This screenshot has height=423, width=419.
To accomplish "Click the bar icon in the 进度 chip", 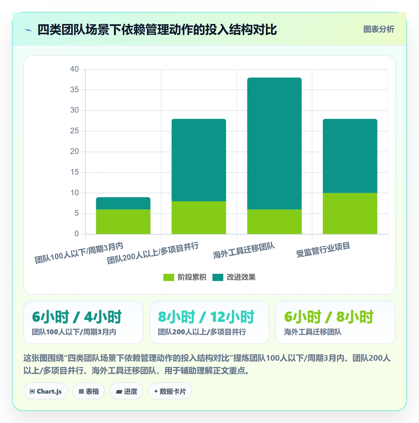I will pos(119,392).
